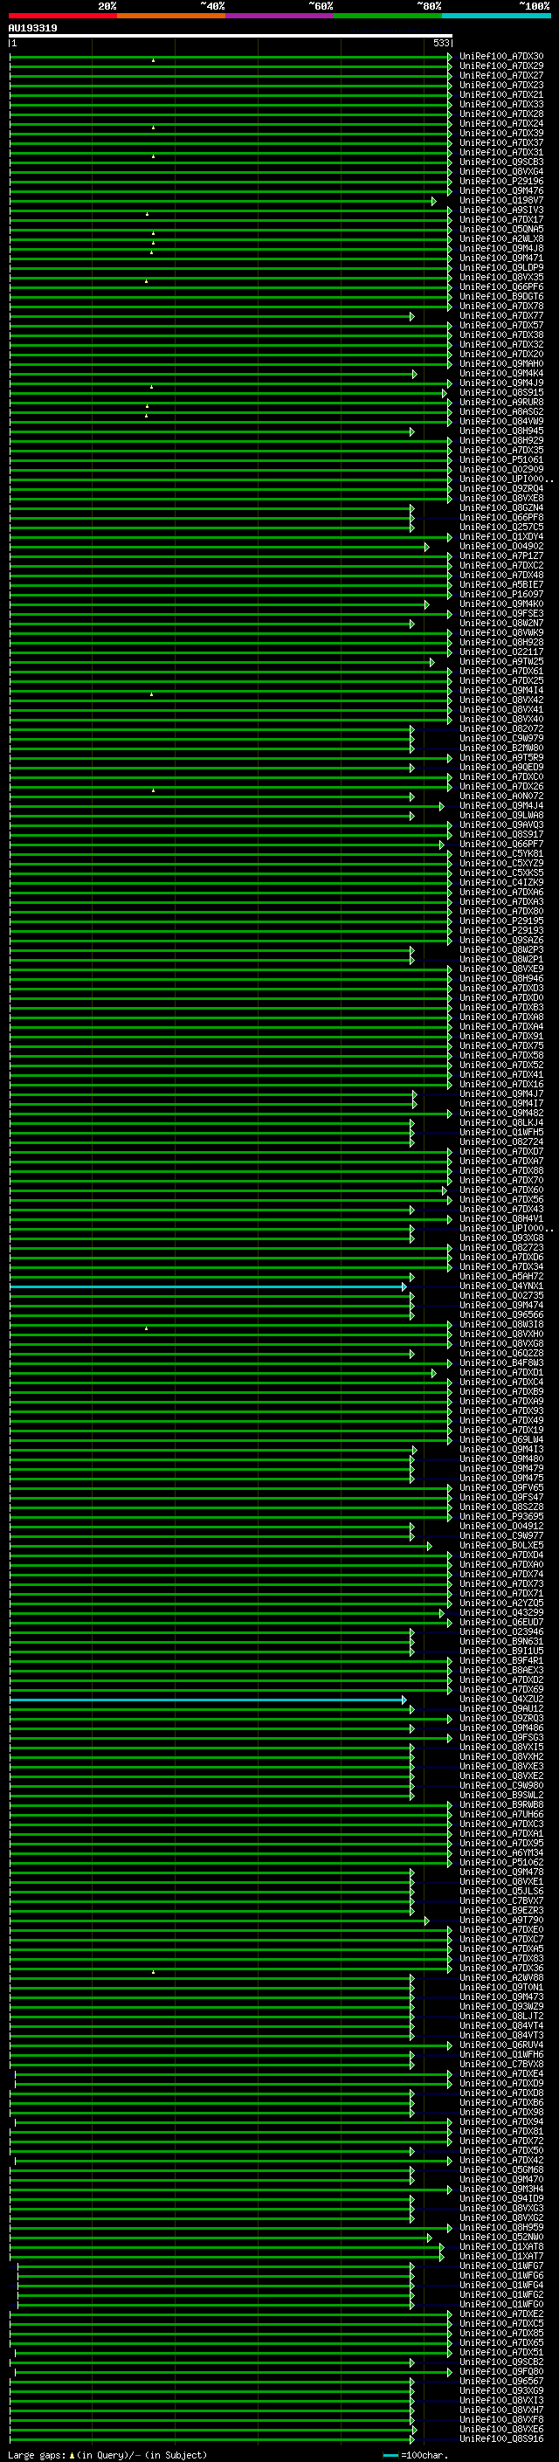Screen dimensions: 559x2462
Task: Open hit UniRef100_Q9SCB3
Action: pos(501,162)
